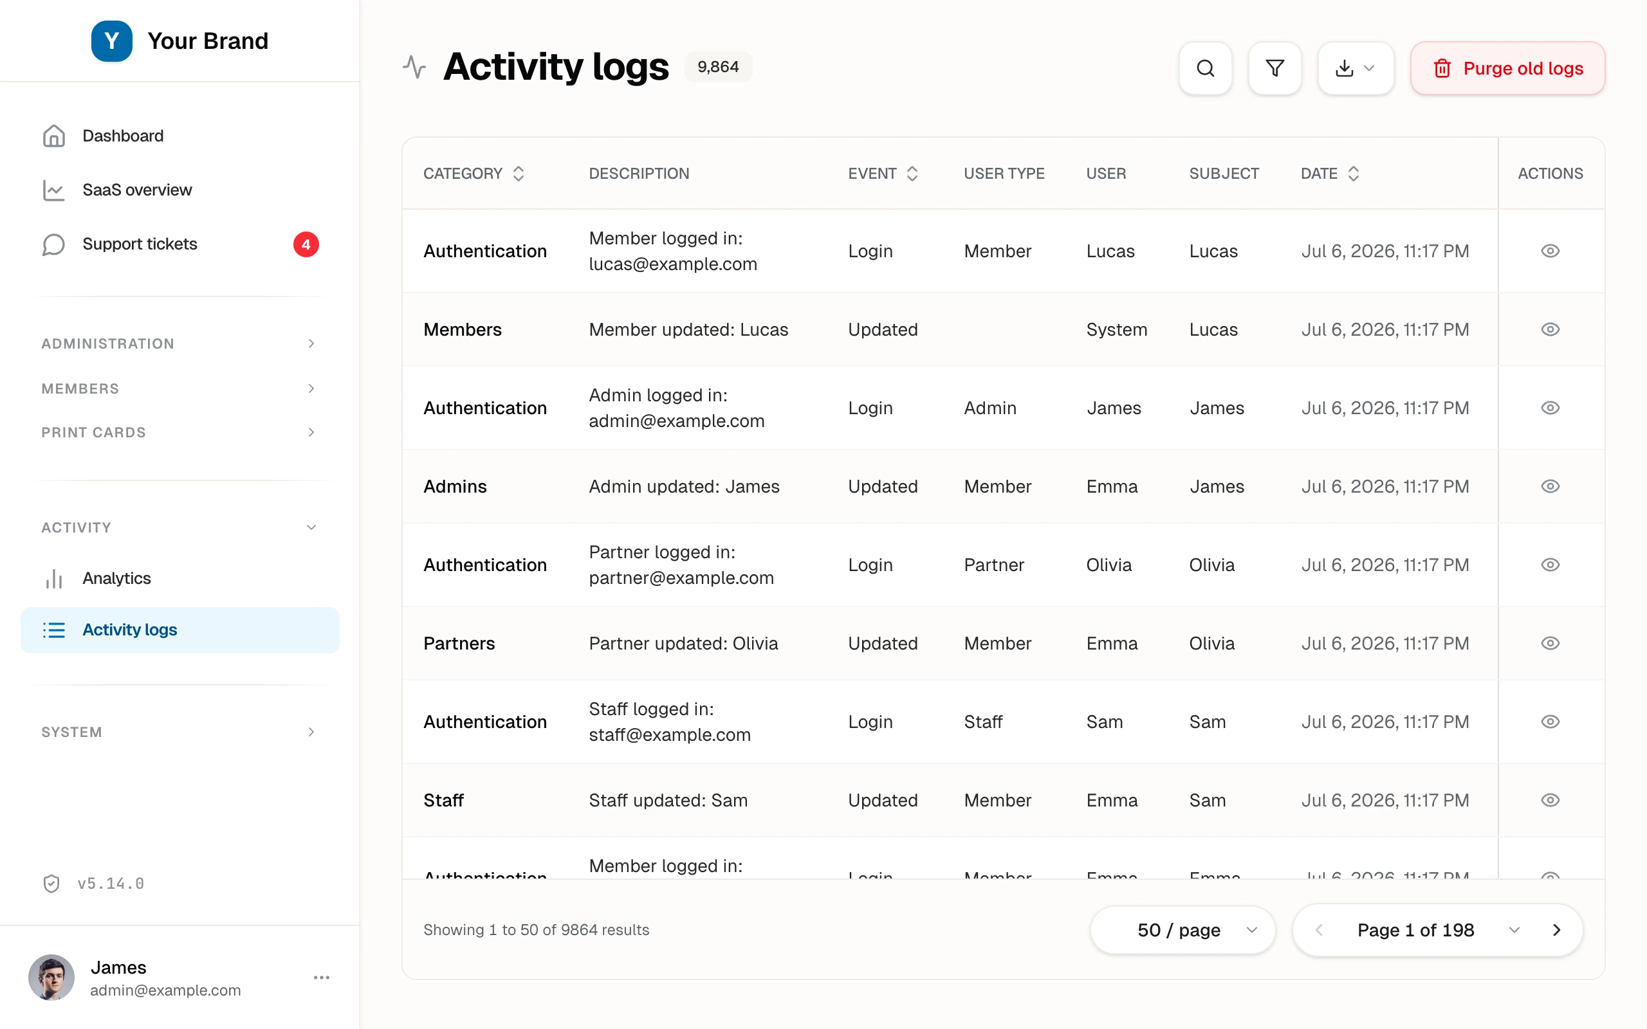The height and width of the screenshot is (1029, 1647).
Task: Open the filter funnel button
Action: pyautogui.click(x=1274, y=68)
